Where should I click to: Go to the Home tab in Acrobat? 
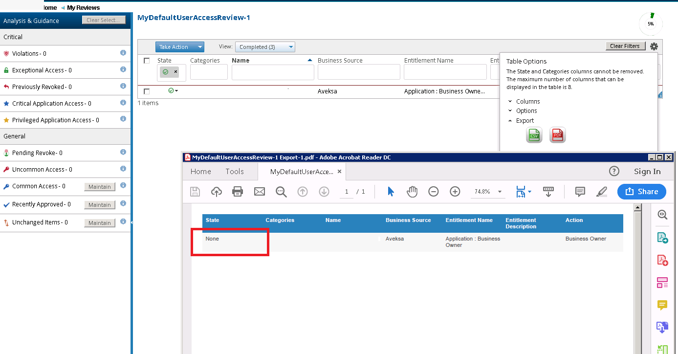click(x=200, y=172)
